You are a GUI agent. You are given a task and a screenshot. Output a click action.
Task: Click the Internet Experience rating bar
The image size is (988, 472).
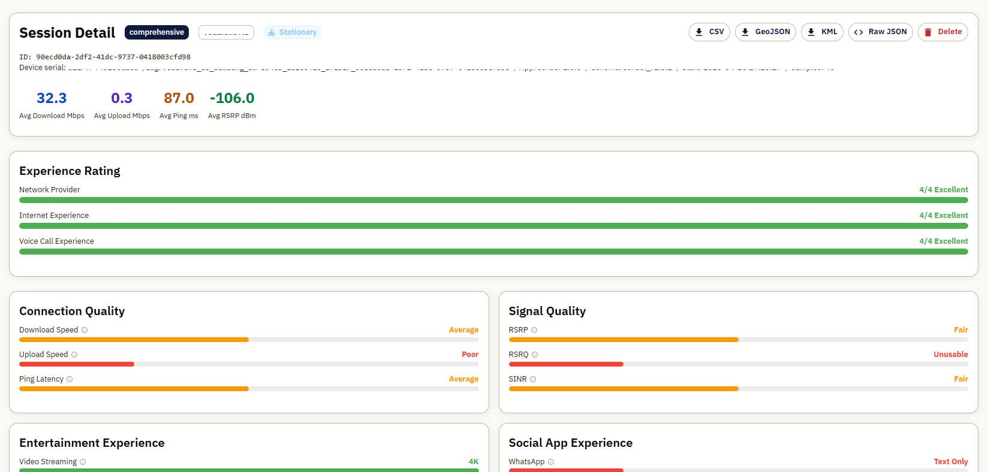[x=493, y=226]
